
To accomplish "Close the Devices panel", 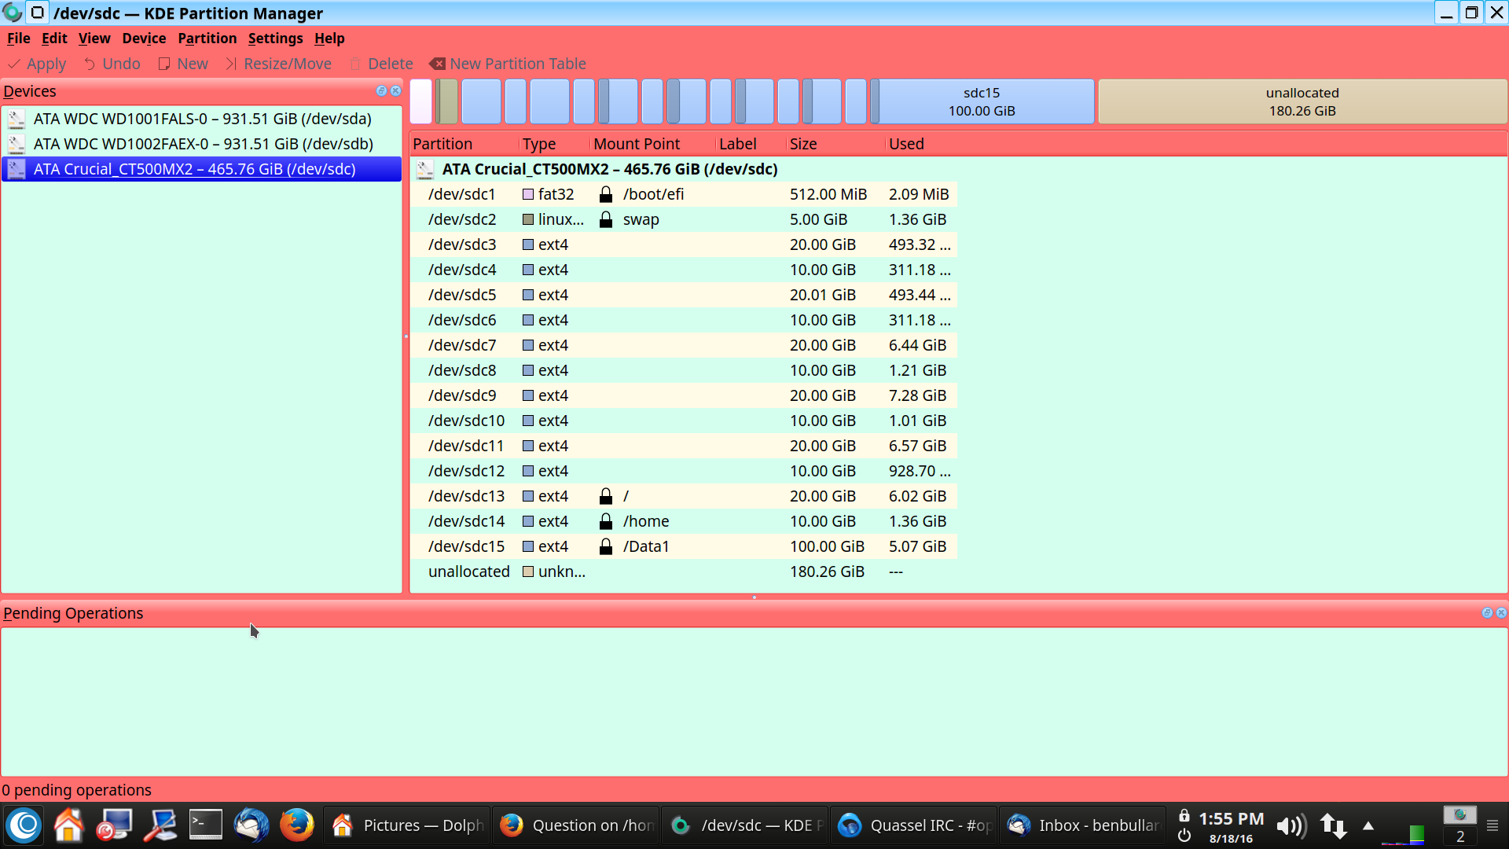I will [395, 91].
